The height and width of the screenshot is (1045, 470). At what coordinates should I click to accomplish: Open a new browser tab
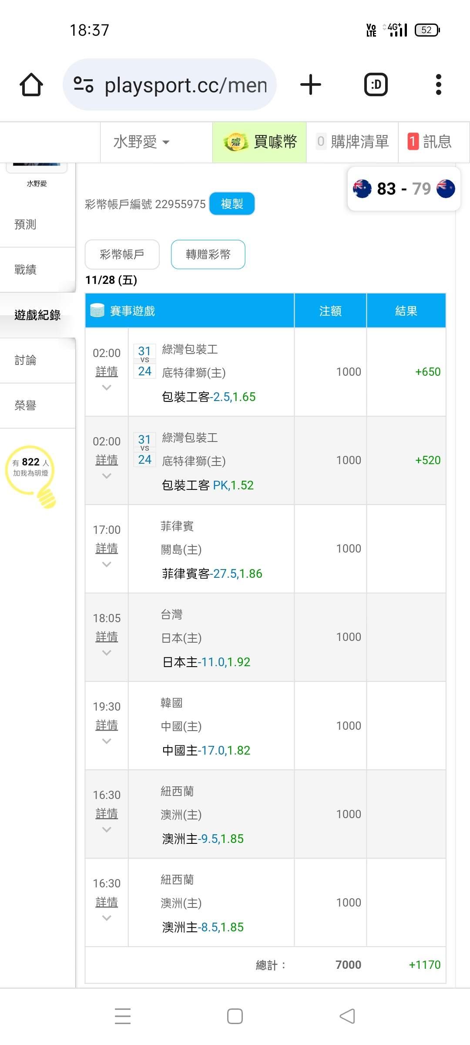pos(310,84)
